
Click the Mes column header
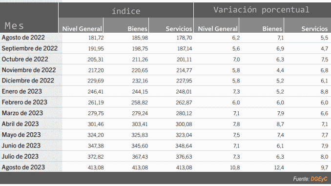point(14,26)
